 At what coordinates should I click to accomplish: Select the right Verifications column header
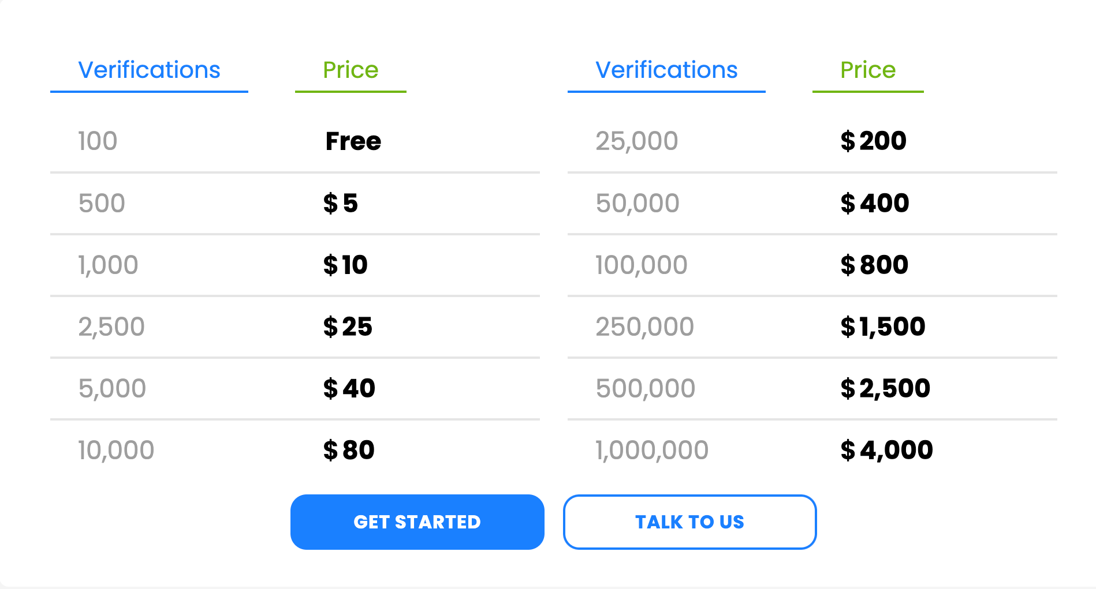pos(666,70)
